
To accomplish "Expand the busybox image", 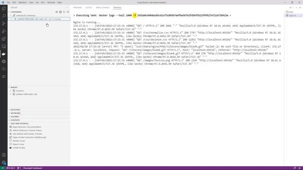I will point(11,91).
